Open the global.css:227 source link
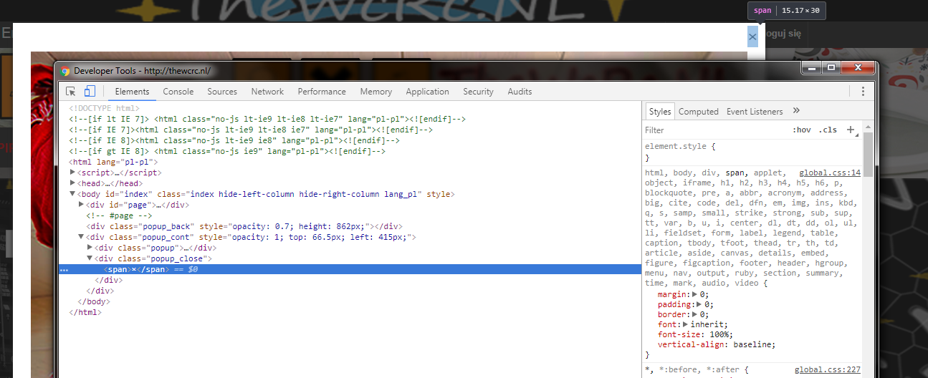 coord(828,370)
